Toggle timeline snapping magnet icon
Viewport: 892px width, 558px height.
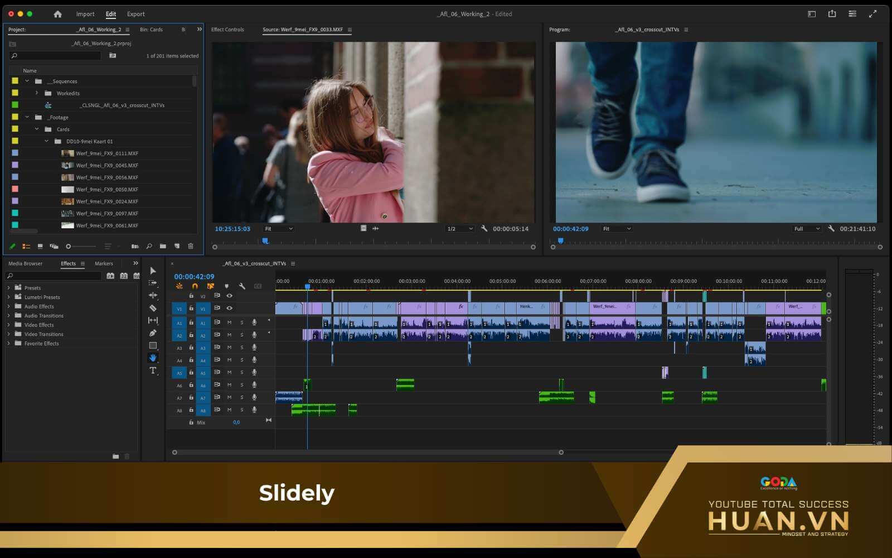click(195, 286)
